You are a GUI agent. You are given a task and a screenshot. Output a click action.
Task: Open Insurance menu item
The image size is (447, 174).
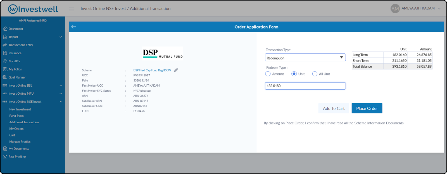[15, 53]
